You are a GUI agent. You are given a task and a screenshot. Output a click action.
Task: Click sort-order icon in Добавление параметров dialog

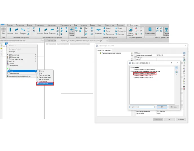(177, 70)
